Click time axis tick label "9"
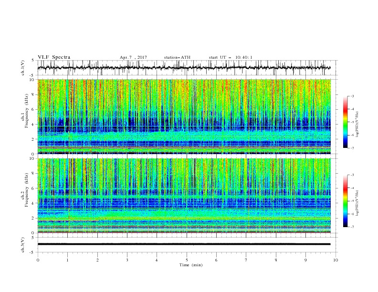Image resolution: width=378 pixels, height=292 pixels. pyautogui.click(x=305, y=260)
